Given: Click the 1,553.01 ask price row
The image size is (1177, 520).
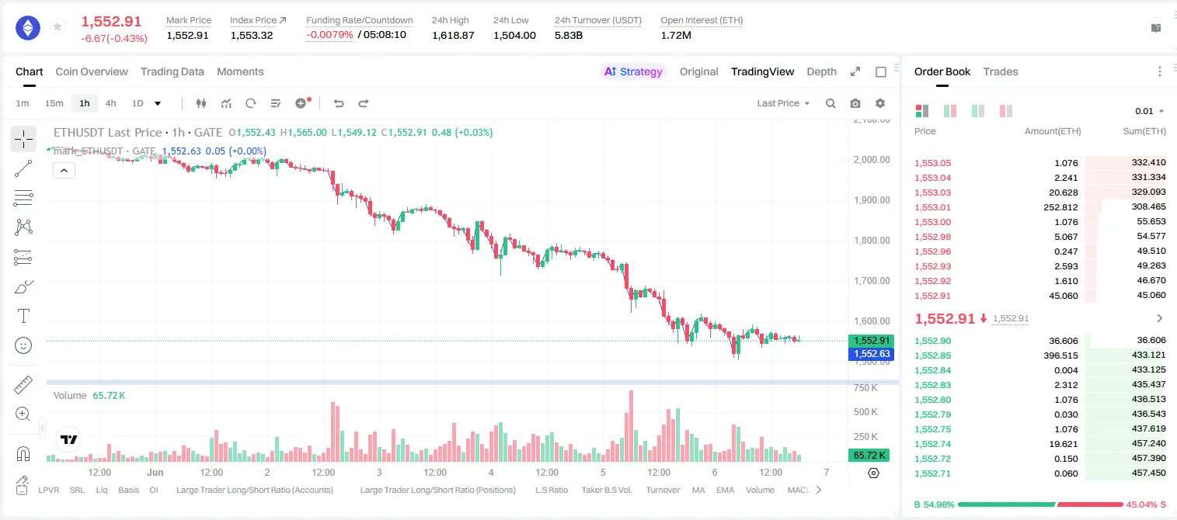Looking at the screenshot, I should tap(1040, 207).
